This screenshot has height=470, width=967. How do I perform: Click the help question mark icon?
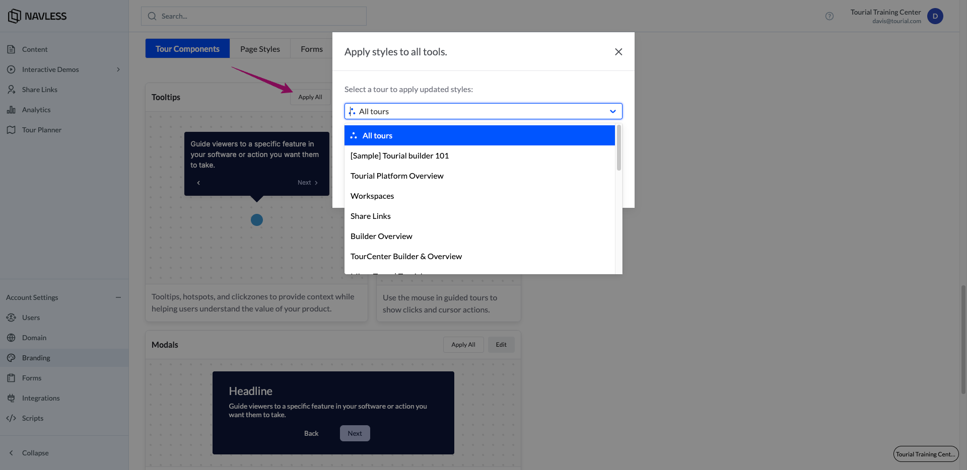click(830, 16)
